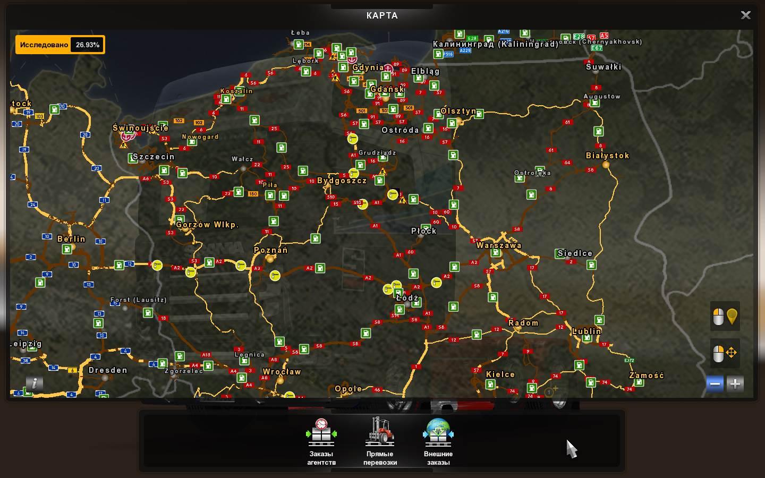
Task: Click the A2 road shield near Poznań
Action: pyautogui.click(x=257, y=268)
